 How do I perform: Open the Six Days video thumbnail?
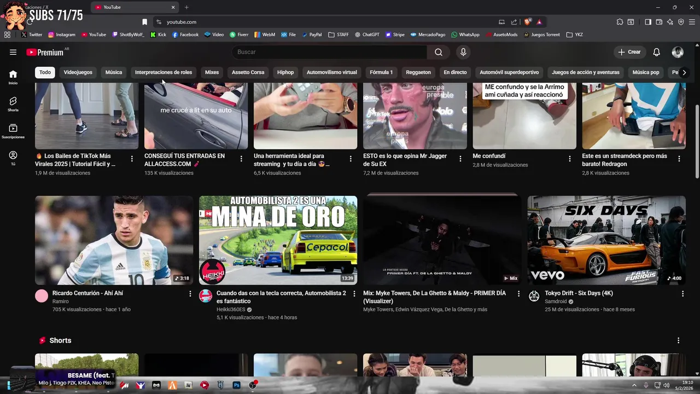tap(606, 240)
